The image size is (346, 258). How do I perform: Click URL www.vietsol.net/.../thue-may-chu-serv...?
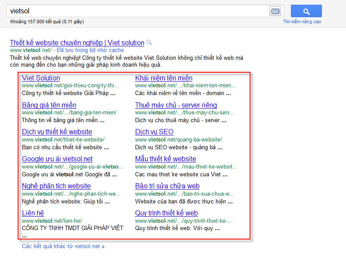click(x=185, y=113)
